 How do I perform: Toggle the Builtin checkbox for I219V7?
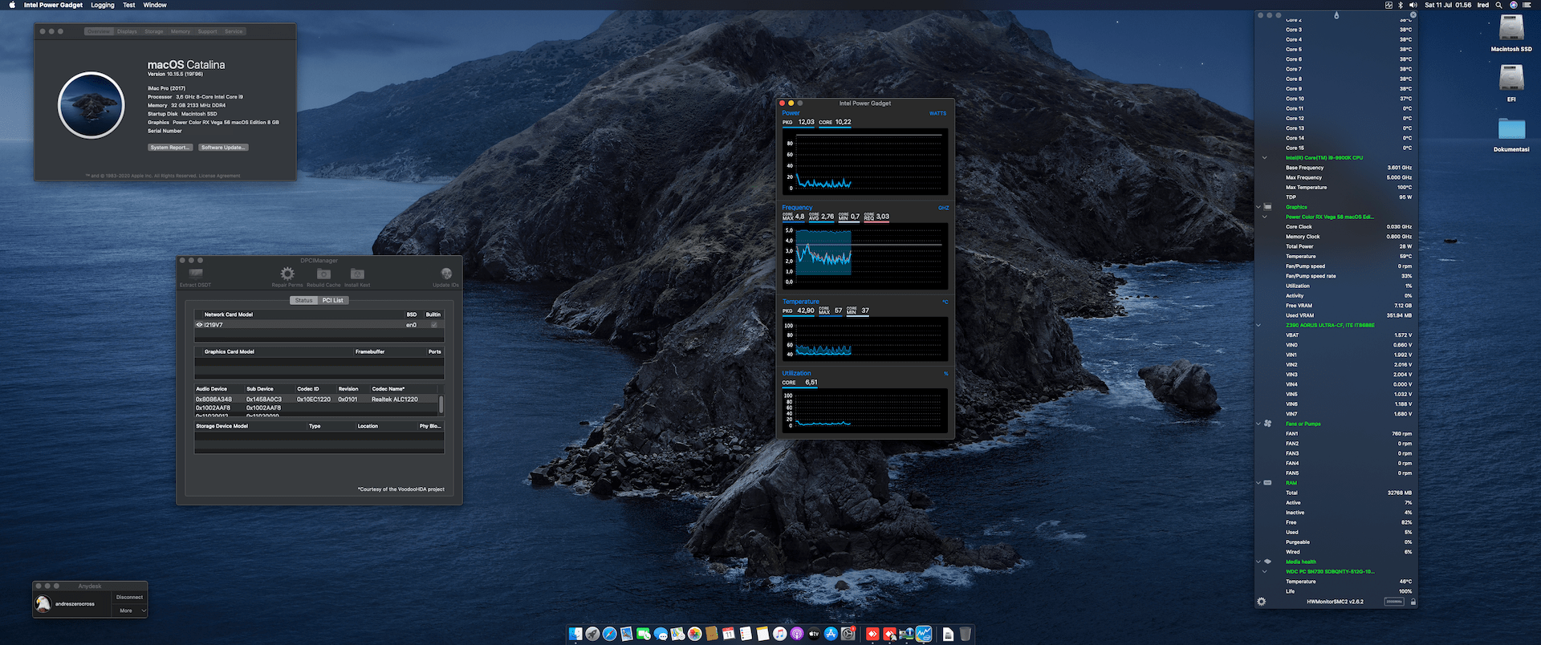pyautogui.click(x=434, y=325)
